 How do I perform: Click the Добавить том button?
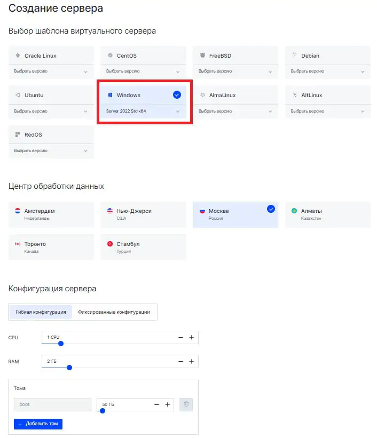point(38,424)
